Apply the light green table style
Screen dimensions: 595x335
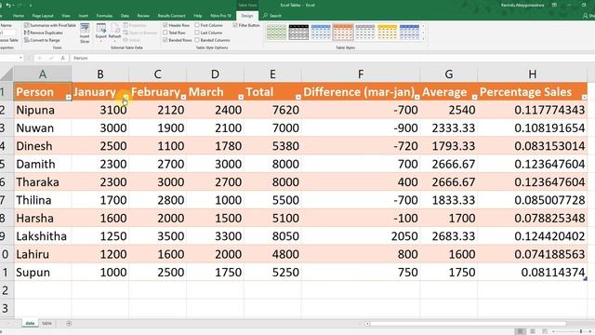[x=276, y=33]
